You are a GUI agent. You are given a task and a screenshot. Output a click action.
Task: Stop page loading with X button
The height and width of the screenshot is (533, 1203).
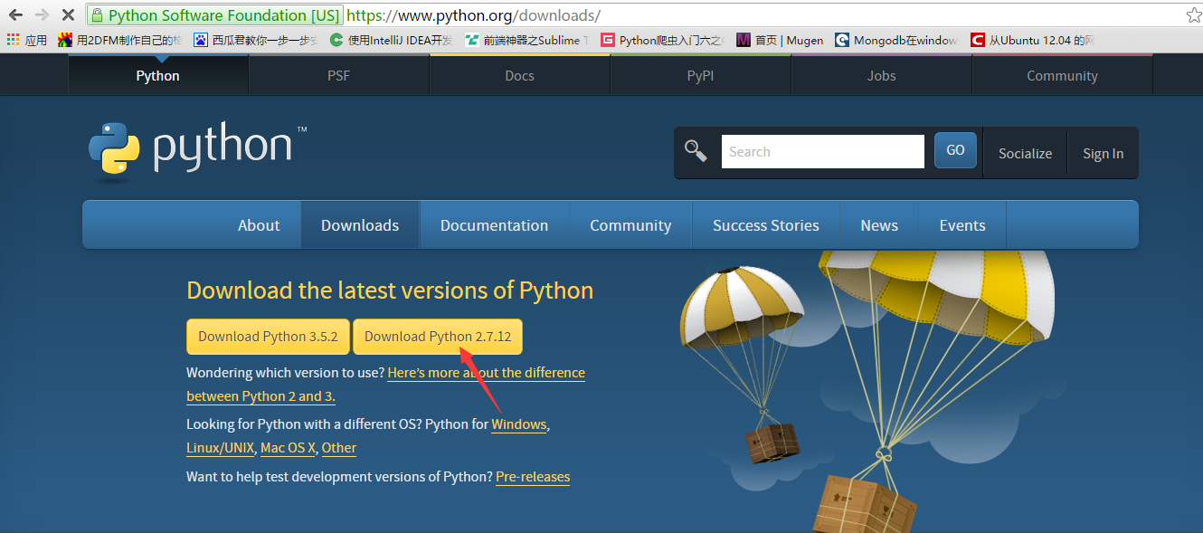68,15
